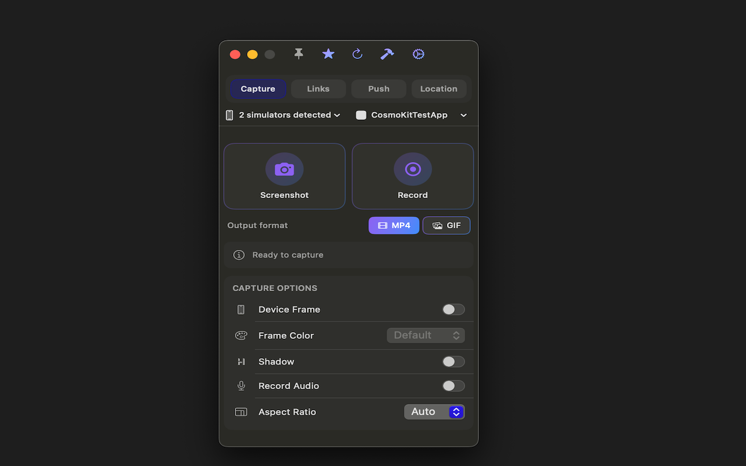The height and width of the screenshot is (466, 746).
Task: Capture a screenshot using the camera icon
Action: (284, 169)
